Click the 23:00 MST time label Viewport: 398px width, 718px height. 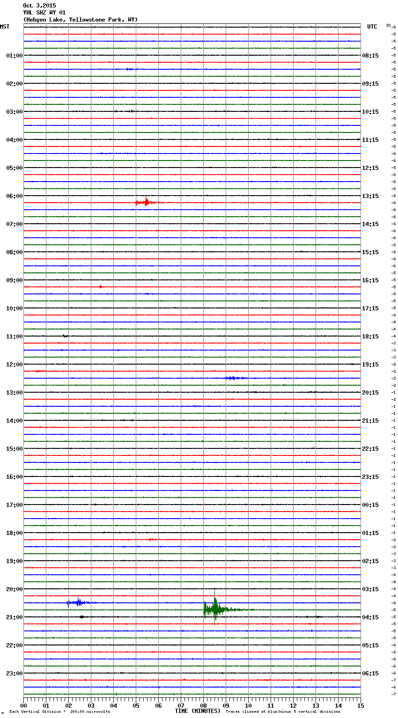pyautogui.click(x=15, y=674)
